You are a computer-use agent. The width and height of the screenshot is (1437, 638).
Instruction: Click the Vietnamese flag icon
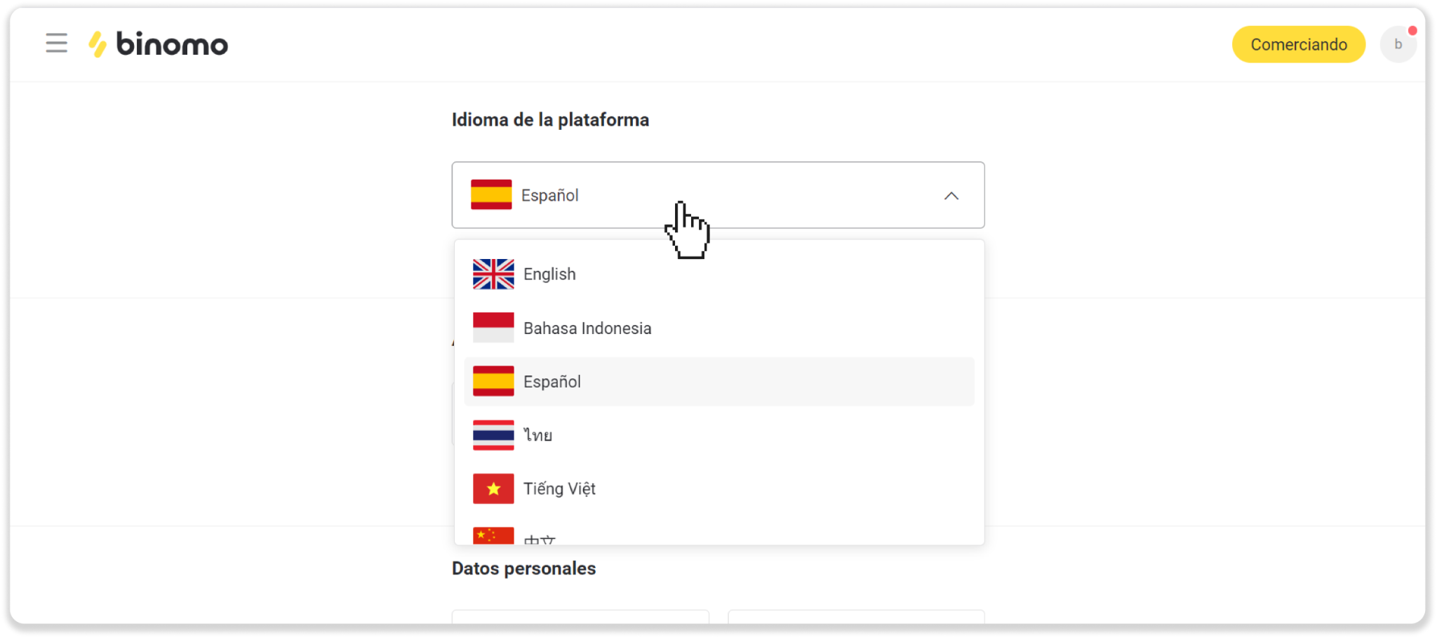(493, 489)
